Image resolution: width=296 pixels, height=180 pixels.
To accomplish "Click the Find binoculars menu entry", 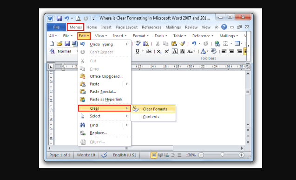I will pos(105,125).
